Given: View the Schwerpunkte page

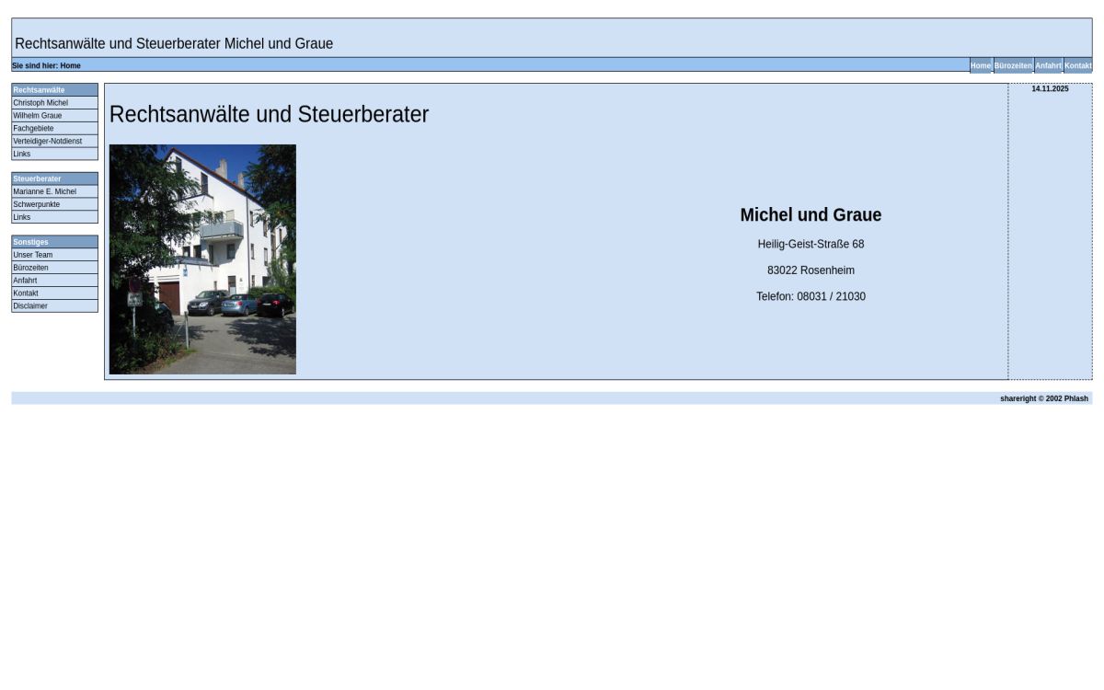Looking at the screenshot, I should [36, 204].
